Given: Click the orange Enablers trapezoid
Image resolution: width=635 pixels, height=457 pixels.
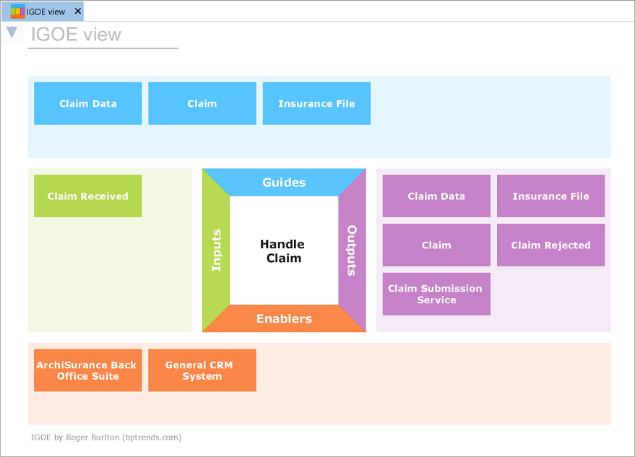Looking at the screenshot, I should 284,318.
